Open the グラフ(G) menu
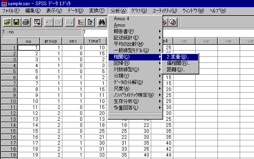 [x=141, y=10]
